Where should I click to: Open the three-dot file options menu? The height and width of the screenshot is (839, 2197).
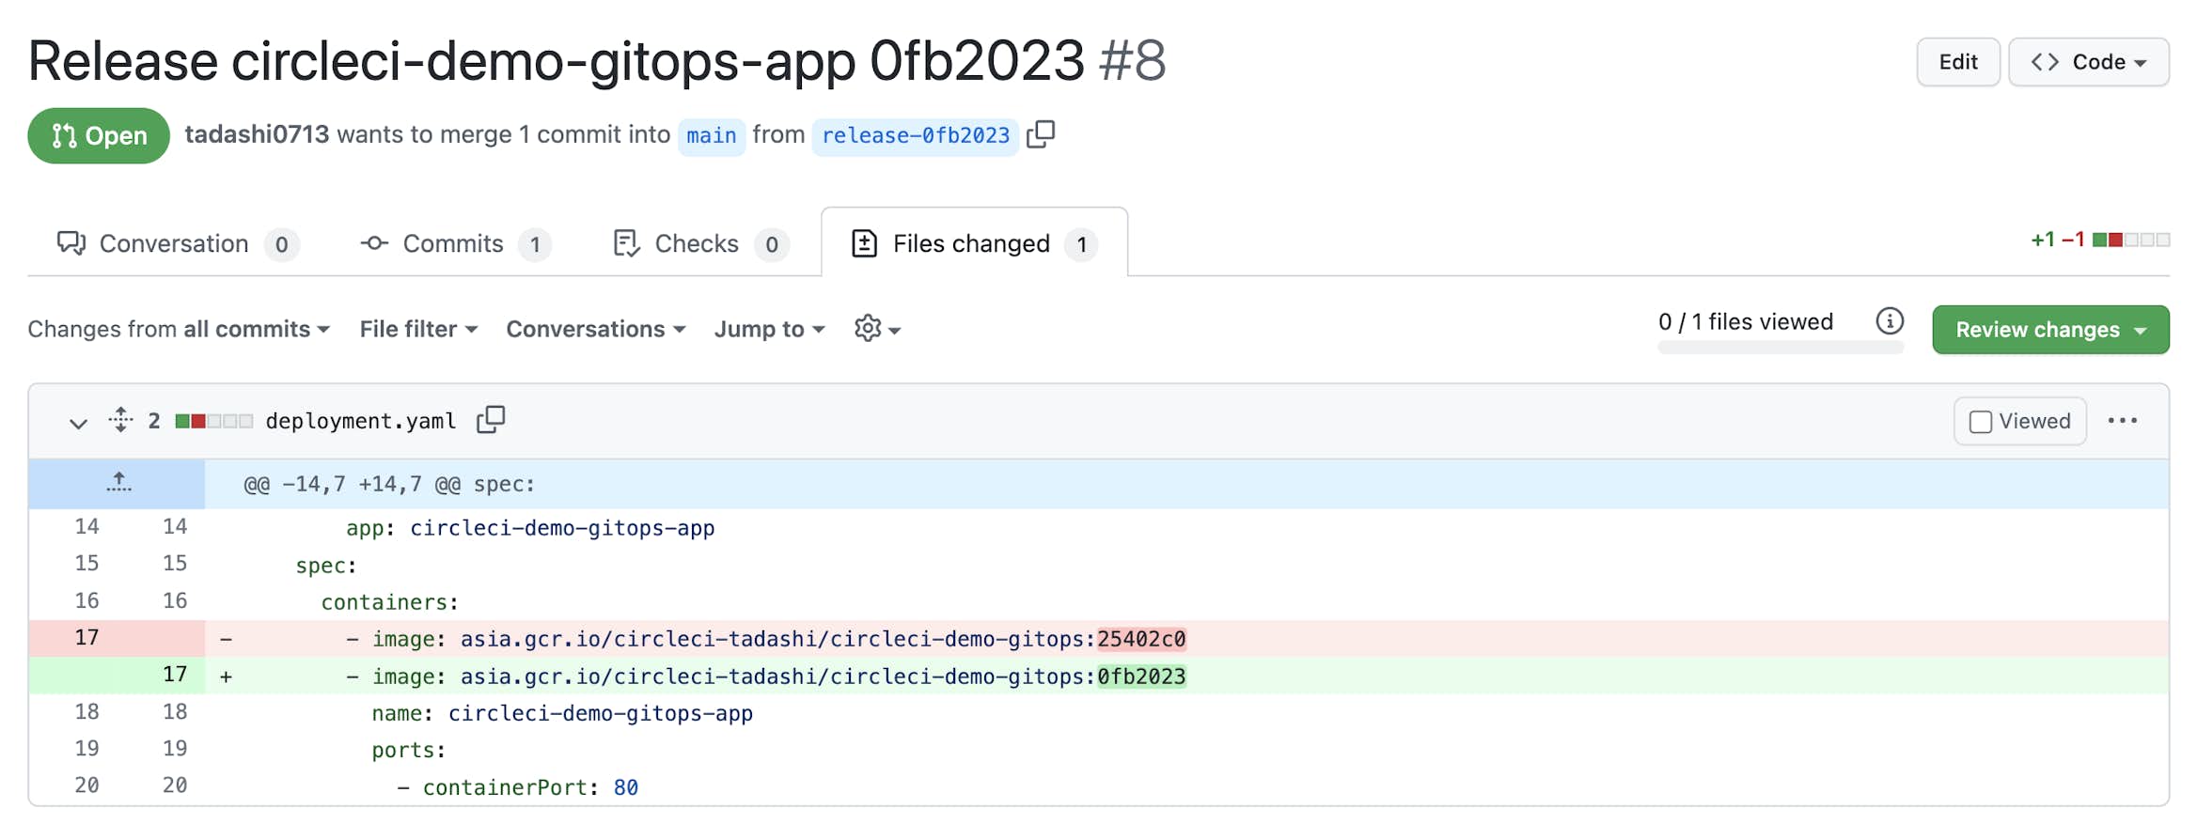click(2122, 421)
